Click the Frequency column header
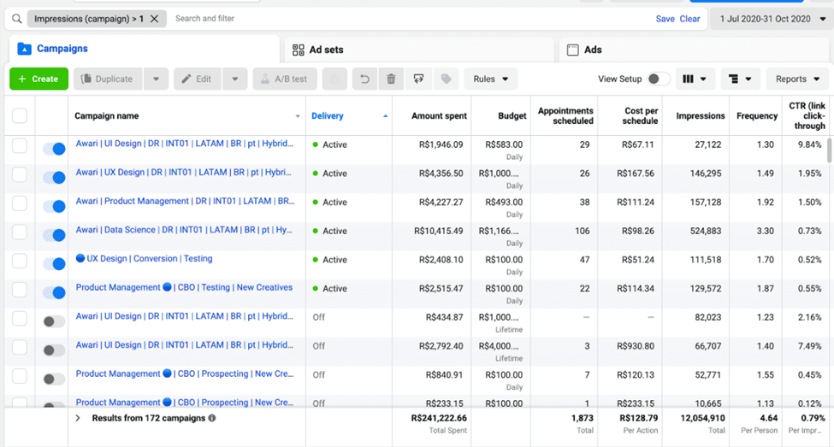The image size is (834, 447). pos(757,116)
